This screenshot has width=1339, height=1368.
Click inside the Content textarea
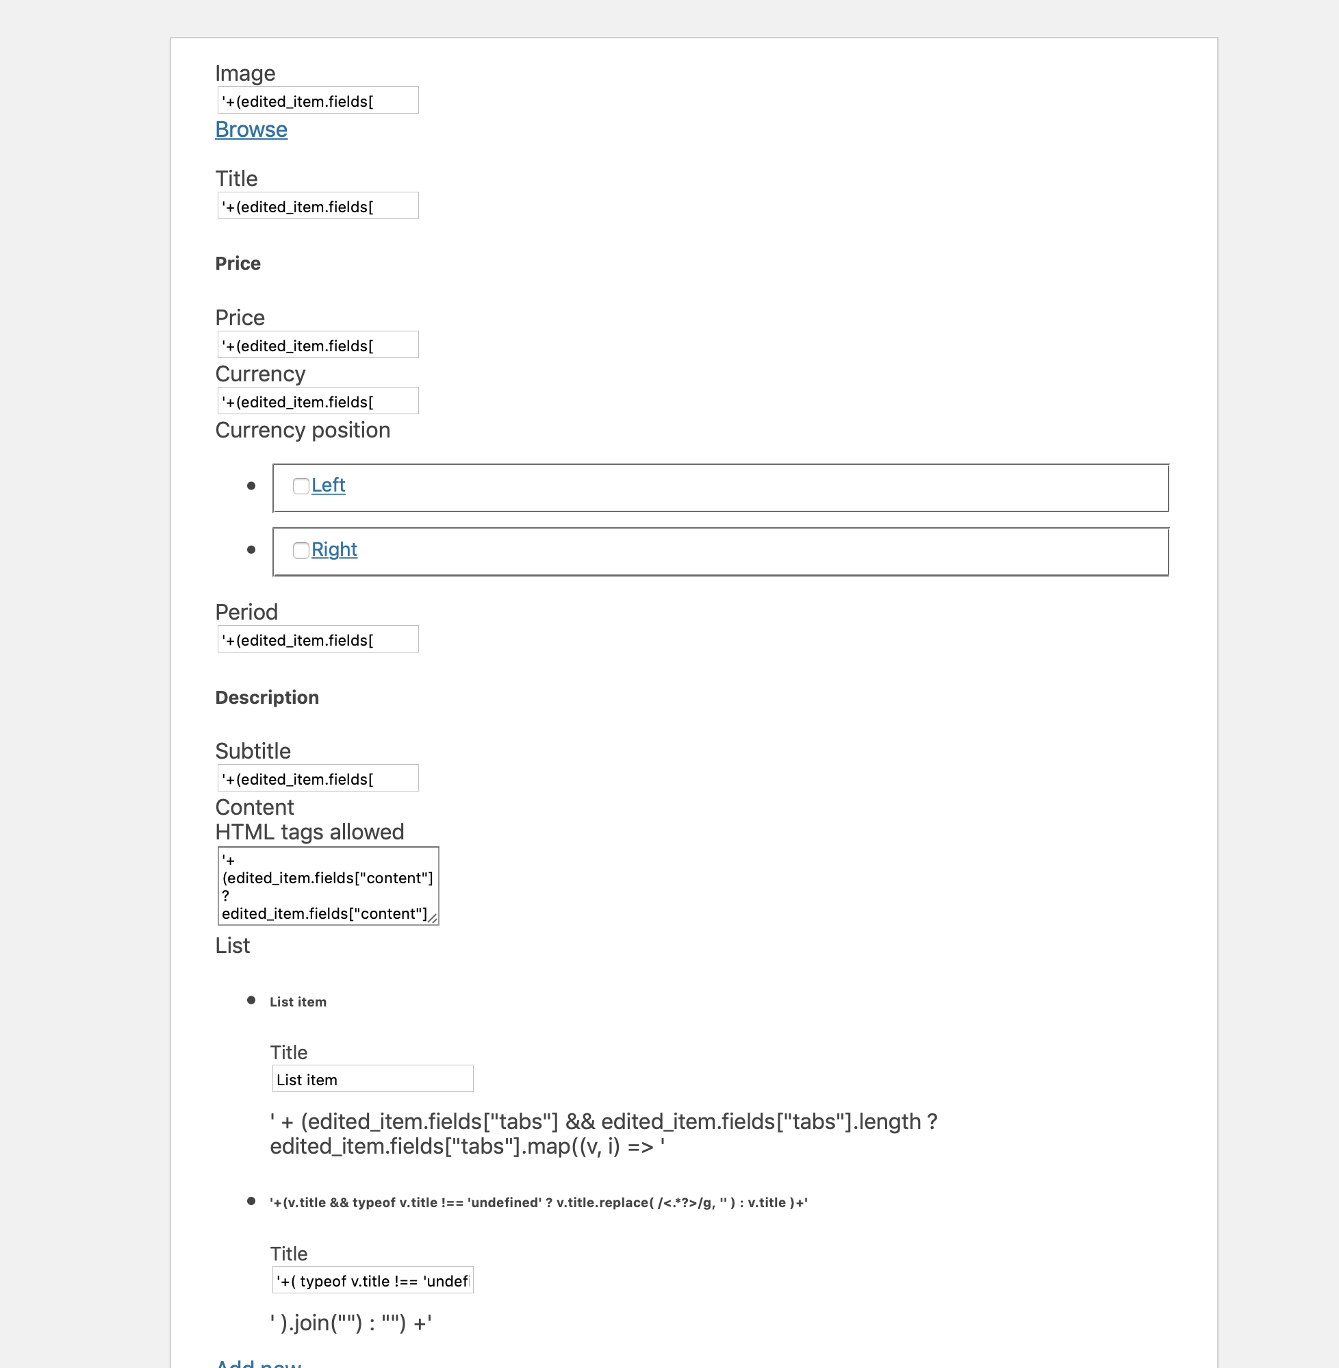pyautogui.click(x=329, y=886)
